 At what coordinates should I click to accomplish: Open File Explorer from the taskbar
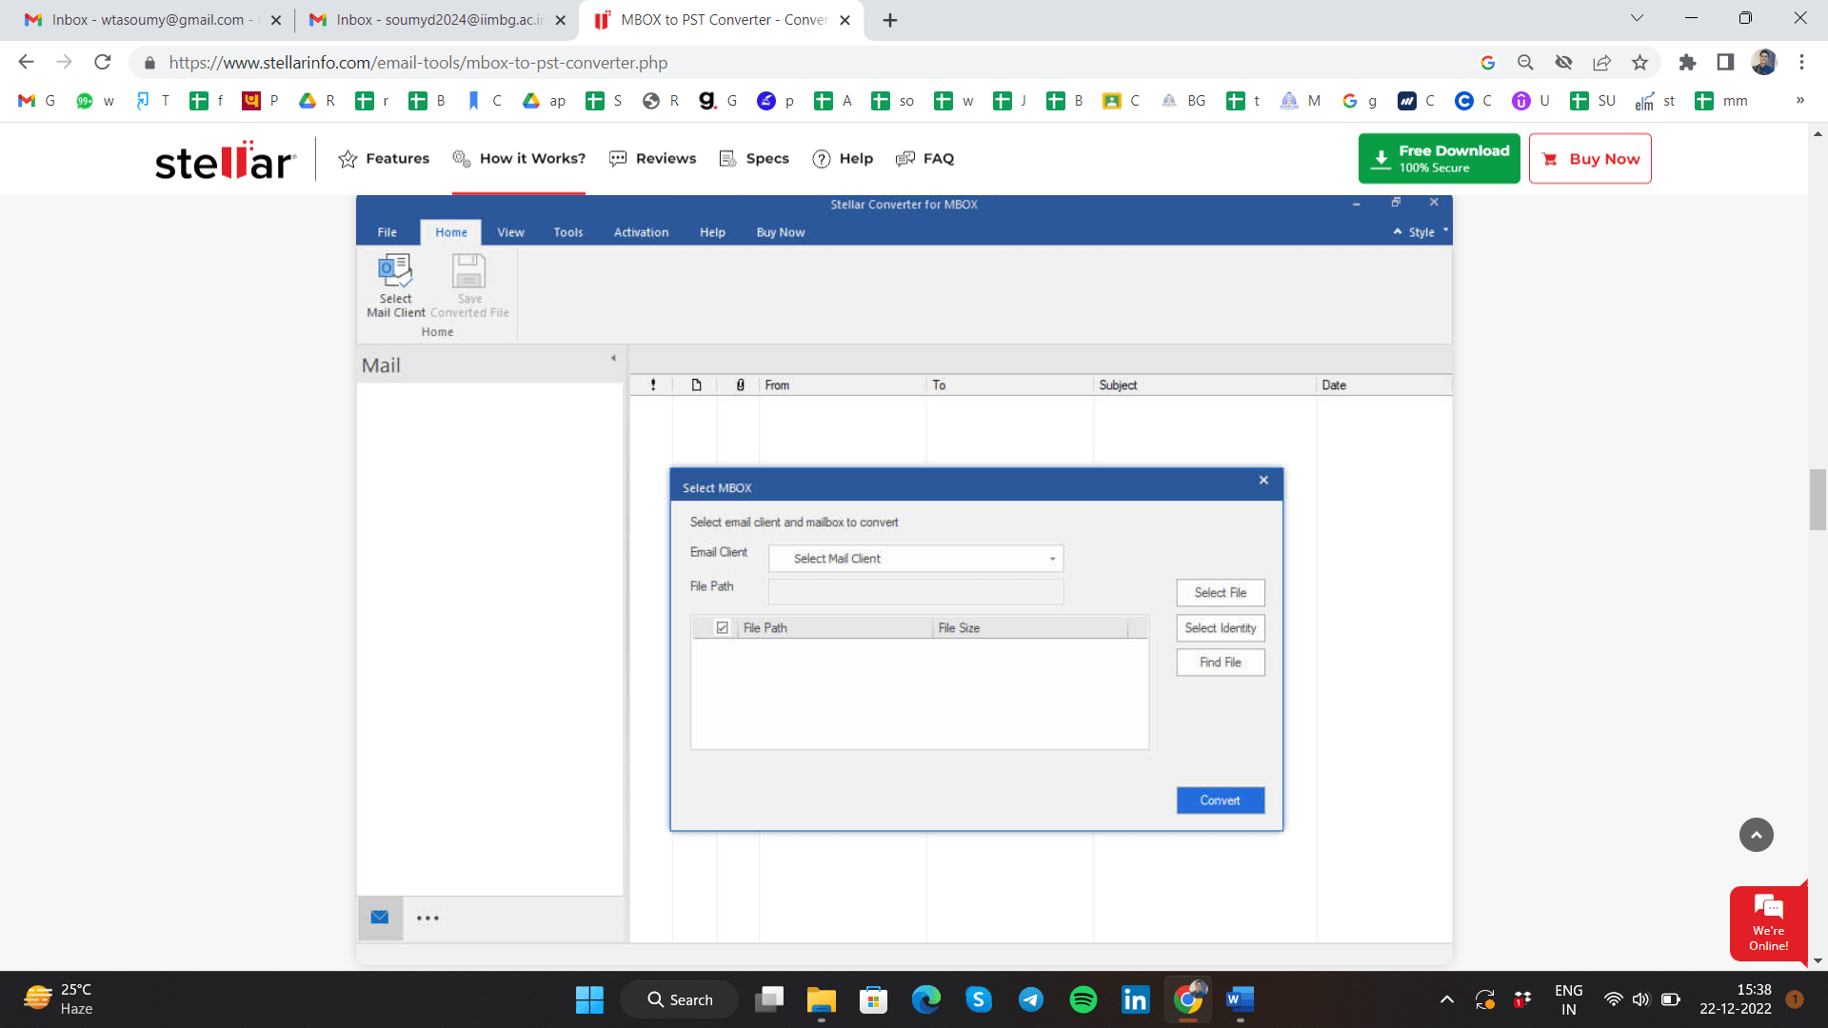[821, 999]
